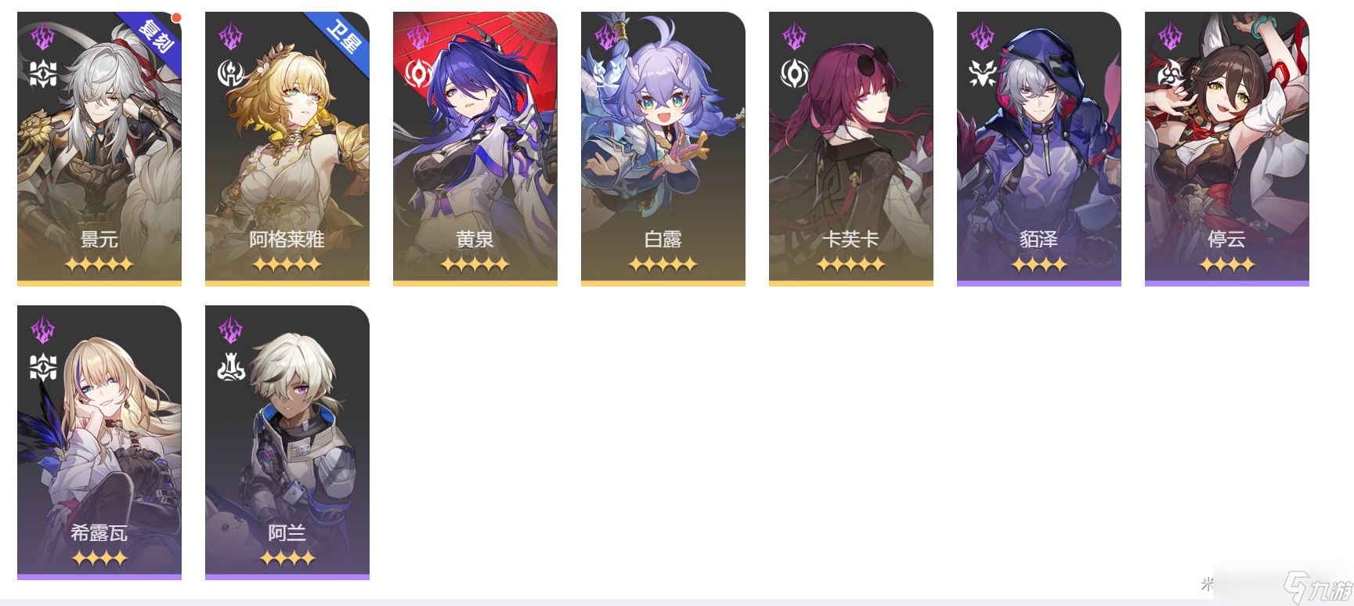Click the Nihility path icon on 卡芙卡 card
The height and width of the screenshot is (606, 1354).
tap(795, 74)
